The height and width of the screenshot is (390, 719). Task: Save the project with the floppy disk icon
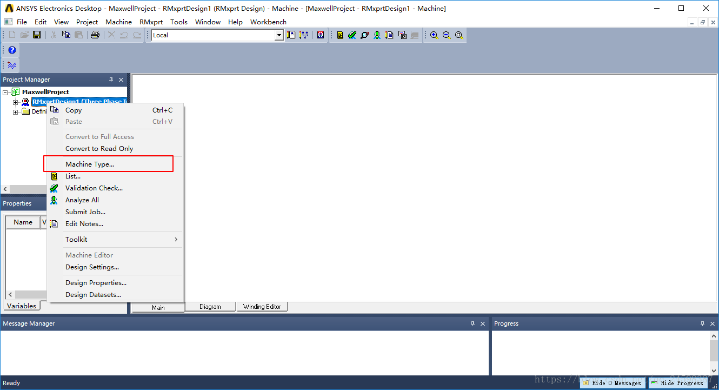pyautogui.click(x=37, y=35)
